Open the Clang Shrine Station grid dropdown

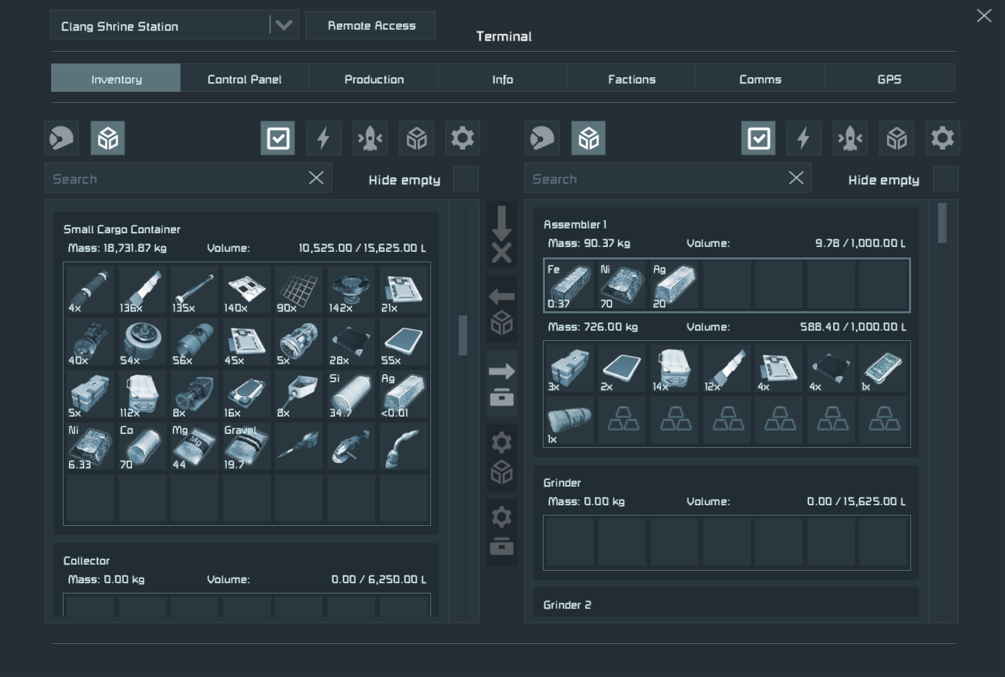(x=283, y=26)
